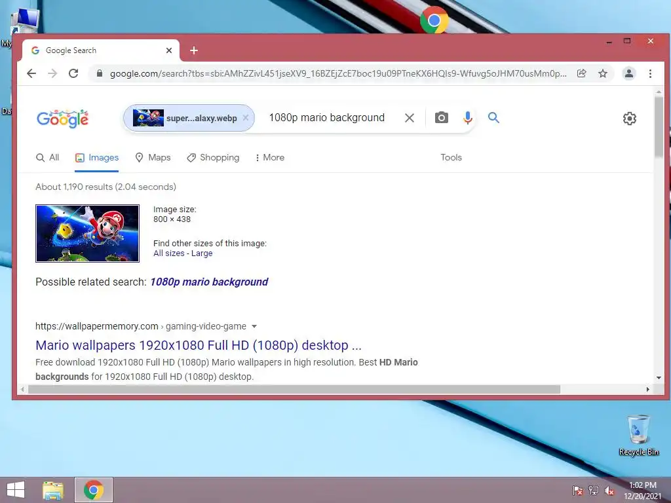Click the Chrome taskbar button

pyautogui.click(x=94, y=490)
